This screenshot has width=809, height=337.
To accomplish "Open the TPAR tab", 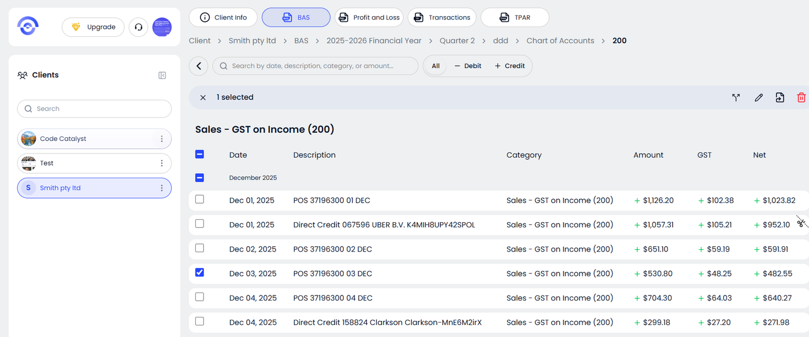I will pyautogui.click(x=514, y=17).
